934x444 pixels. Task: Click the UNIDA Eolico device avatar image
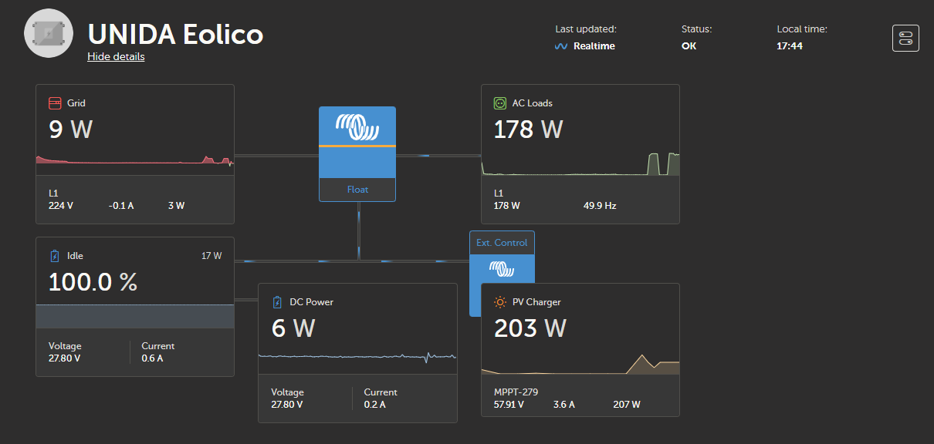pyautogui.click(x=49, y=34)
